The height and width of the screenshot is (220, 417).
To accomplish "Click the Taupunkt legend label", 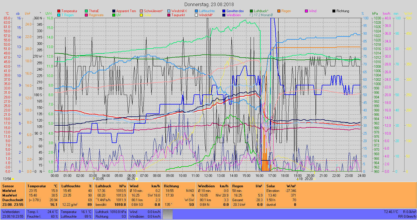I will point(178,15).
